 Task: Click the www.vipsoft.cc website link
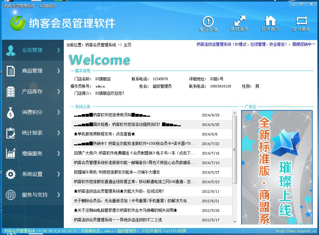click(296, 231)
